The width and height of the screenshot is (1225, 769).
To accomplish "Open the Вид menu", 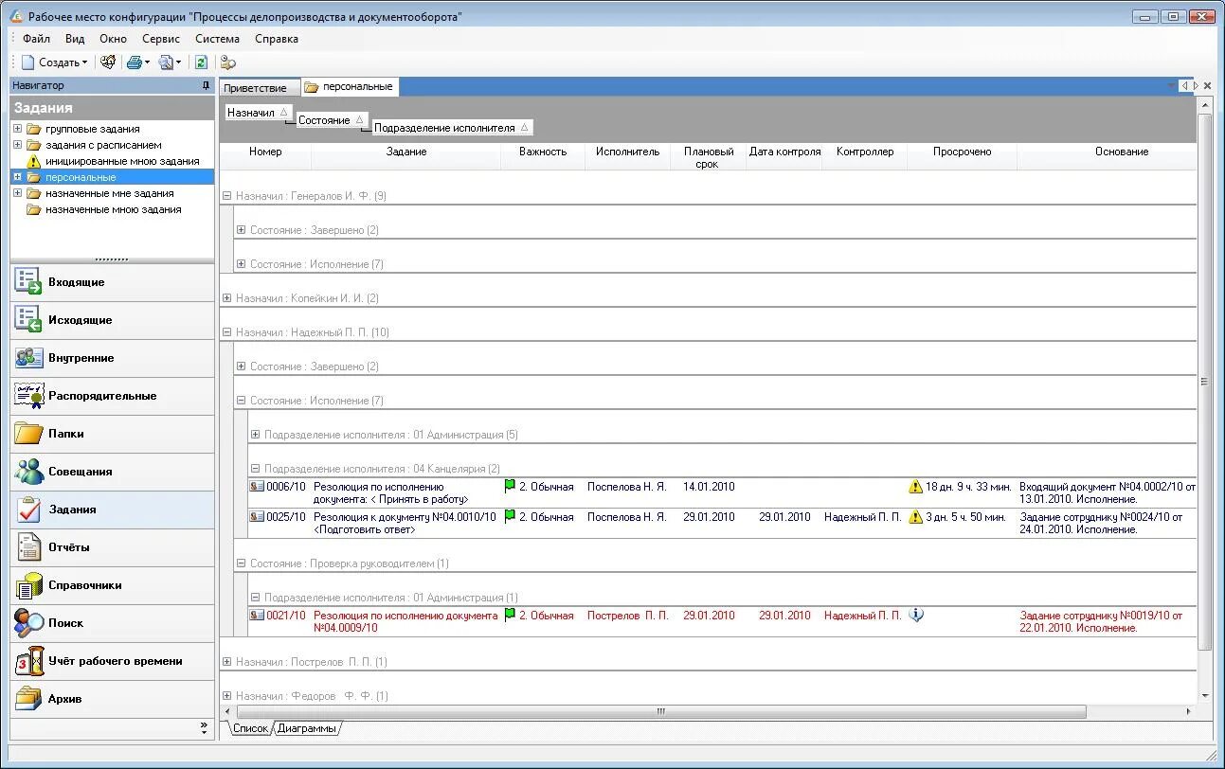I will (x=75, y=39).
